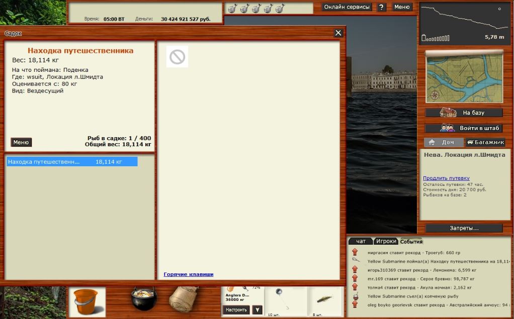Image resolution: width=514 pixels, height=319 pixels.
Task: Select the float tackle slot showing 10 шт.
Action: click(x=285, y=301)
